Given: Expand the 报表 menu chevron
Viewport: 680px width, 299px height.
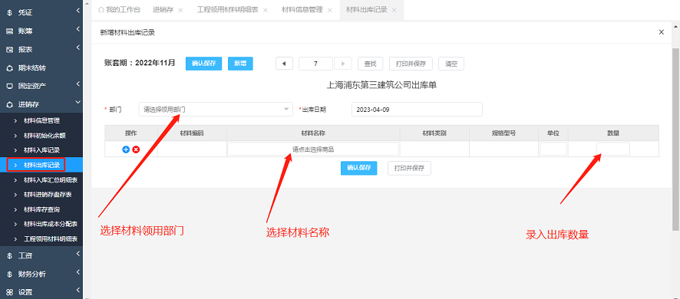Looking at the screenshot, I should 78,48.
